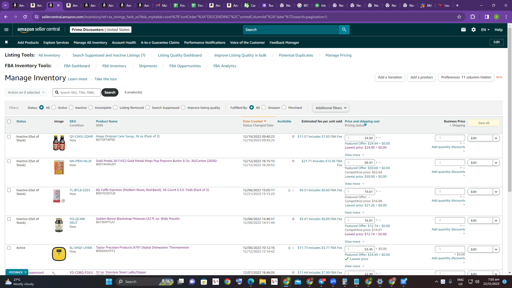Open Zoom from the taskbar
512x288 pixels.
tap(333, 282)
